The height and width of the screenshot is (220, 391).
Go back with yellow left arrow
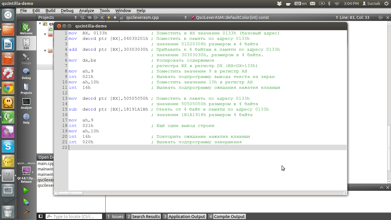click(109, 17)
